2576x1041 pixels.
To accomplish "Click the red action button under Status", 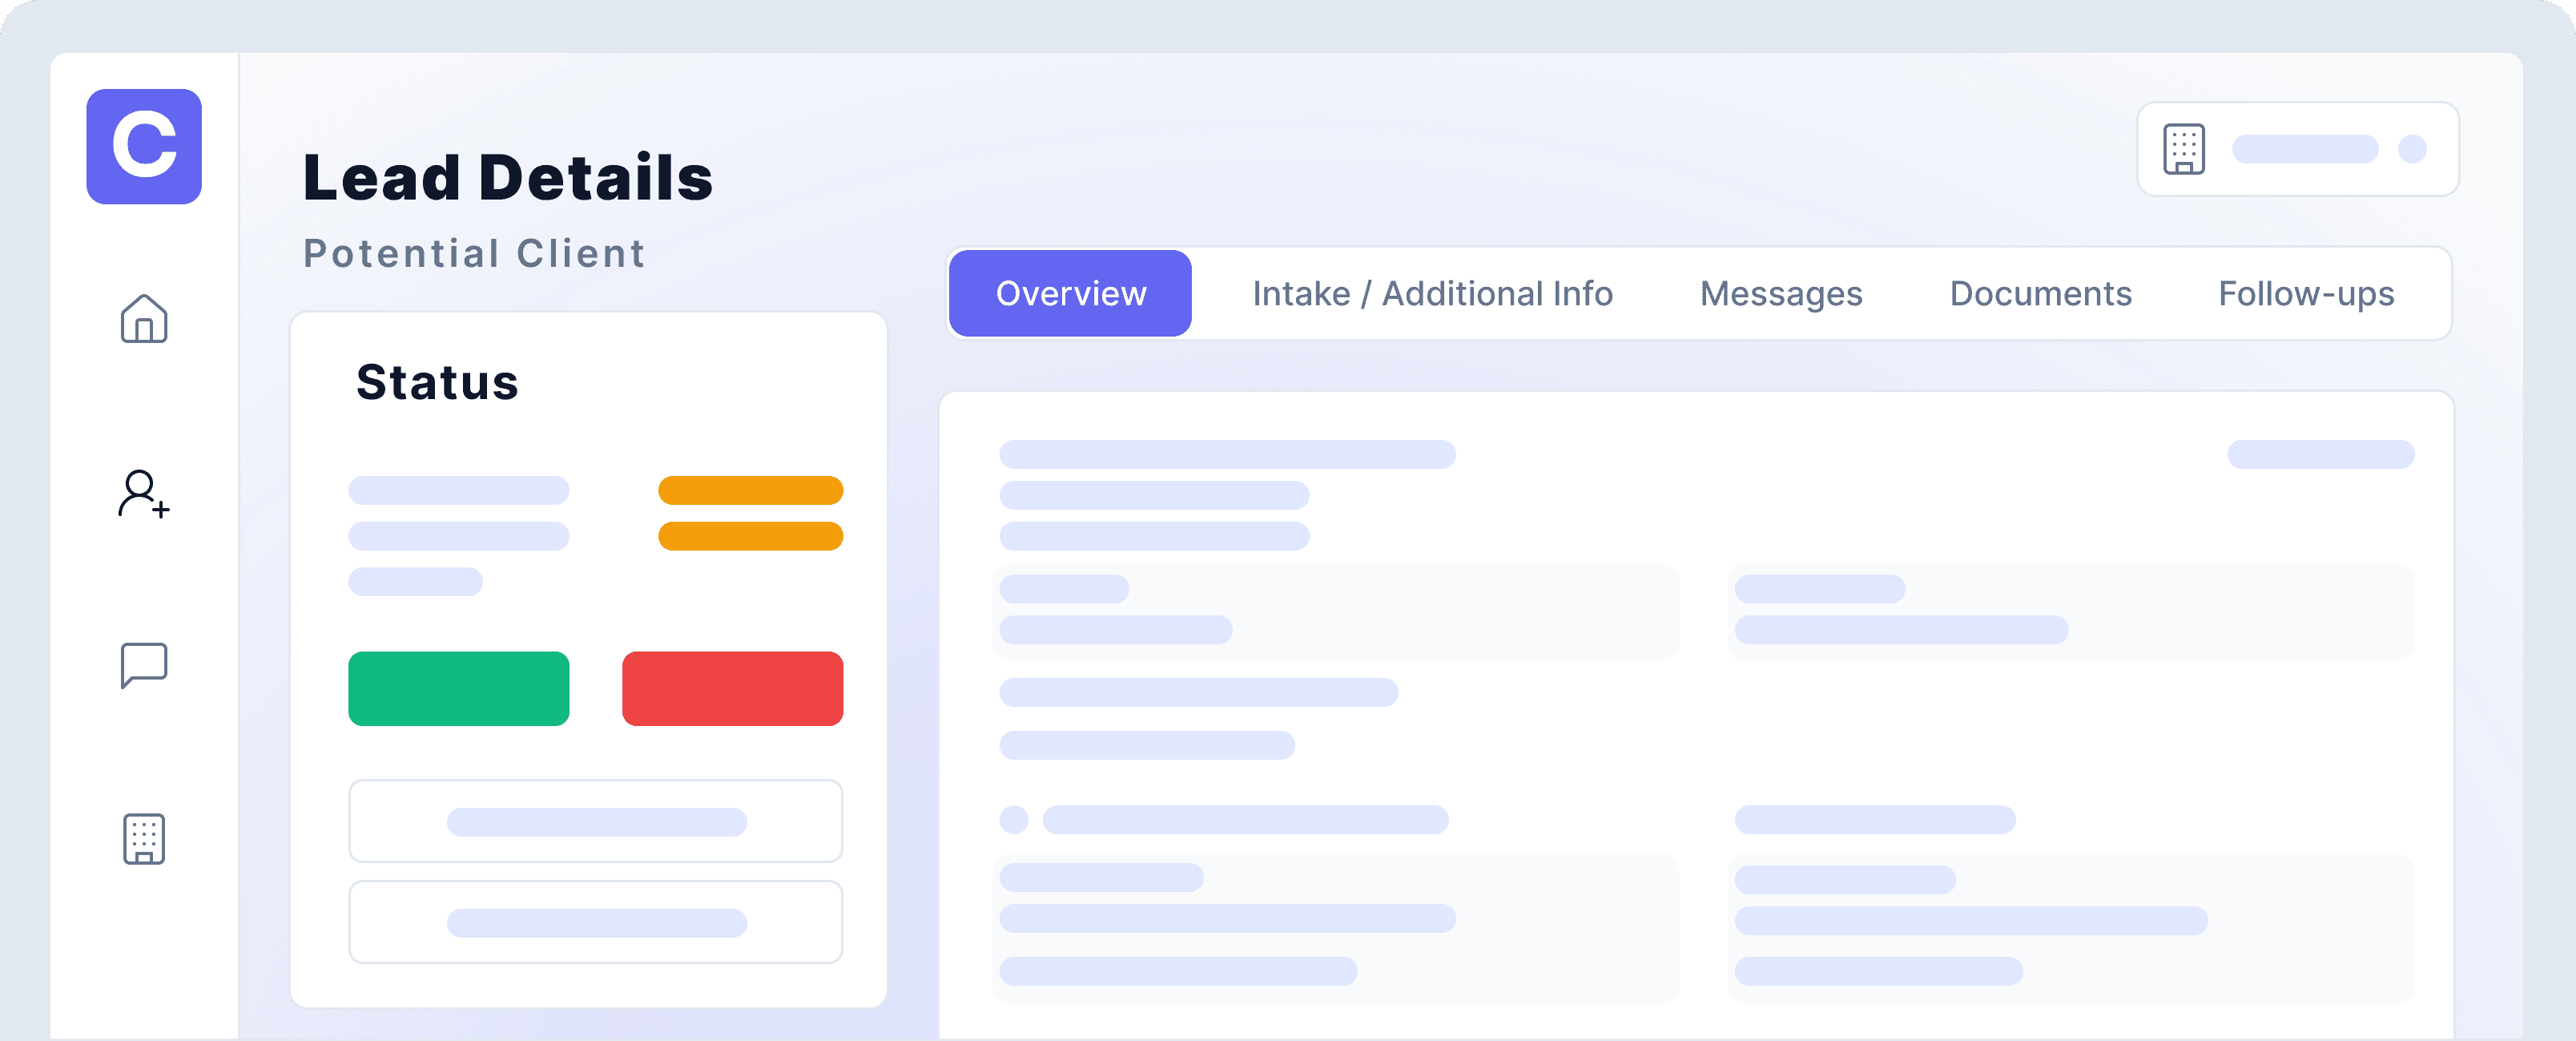I will coord(732,688).
